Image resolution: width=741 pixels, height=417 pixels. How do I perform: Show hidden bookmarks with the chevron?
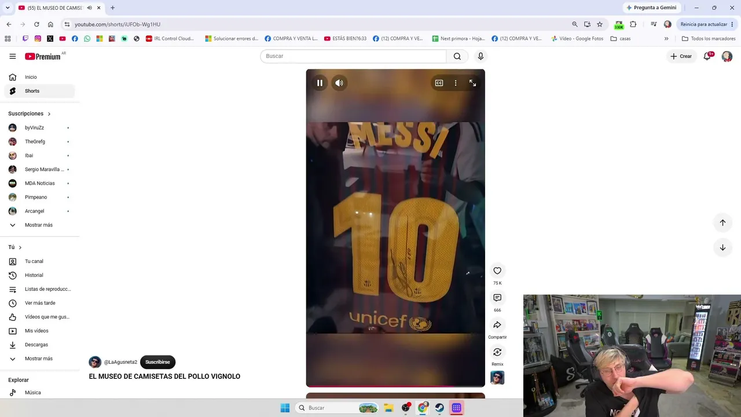[x=666, y=39]
